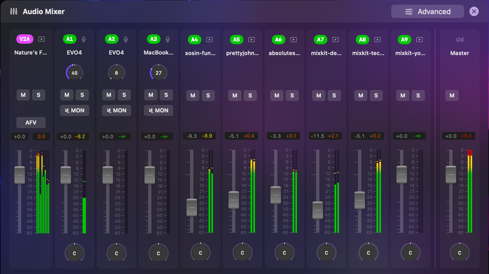
Task: Select the V2A channel badge
Action: (25, 39)
